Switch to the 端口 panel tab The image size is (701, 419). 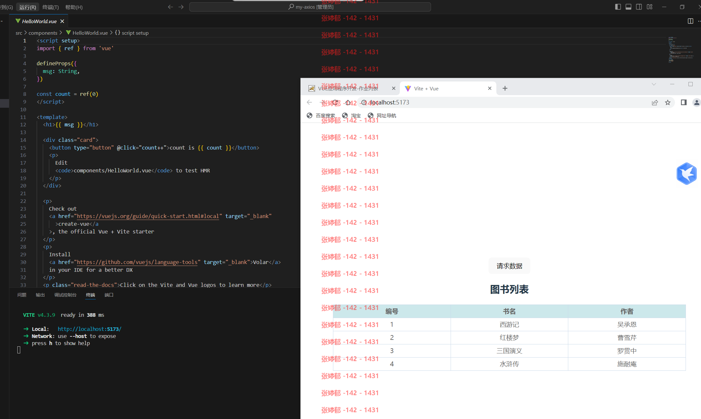point(109,295)
